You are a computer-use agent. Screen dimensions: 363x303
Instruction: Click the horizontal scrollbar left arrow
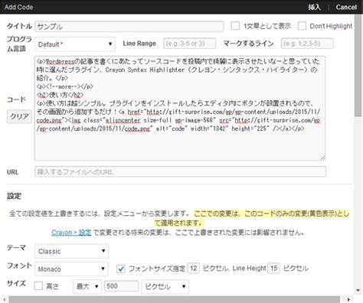pyautogui.click(x=4, y=299)
